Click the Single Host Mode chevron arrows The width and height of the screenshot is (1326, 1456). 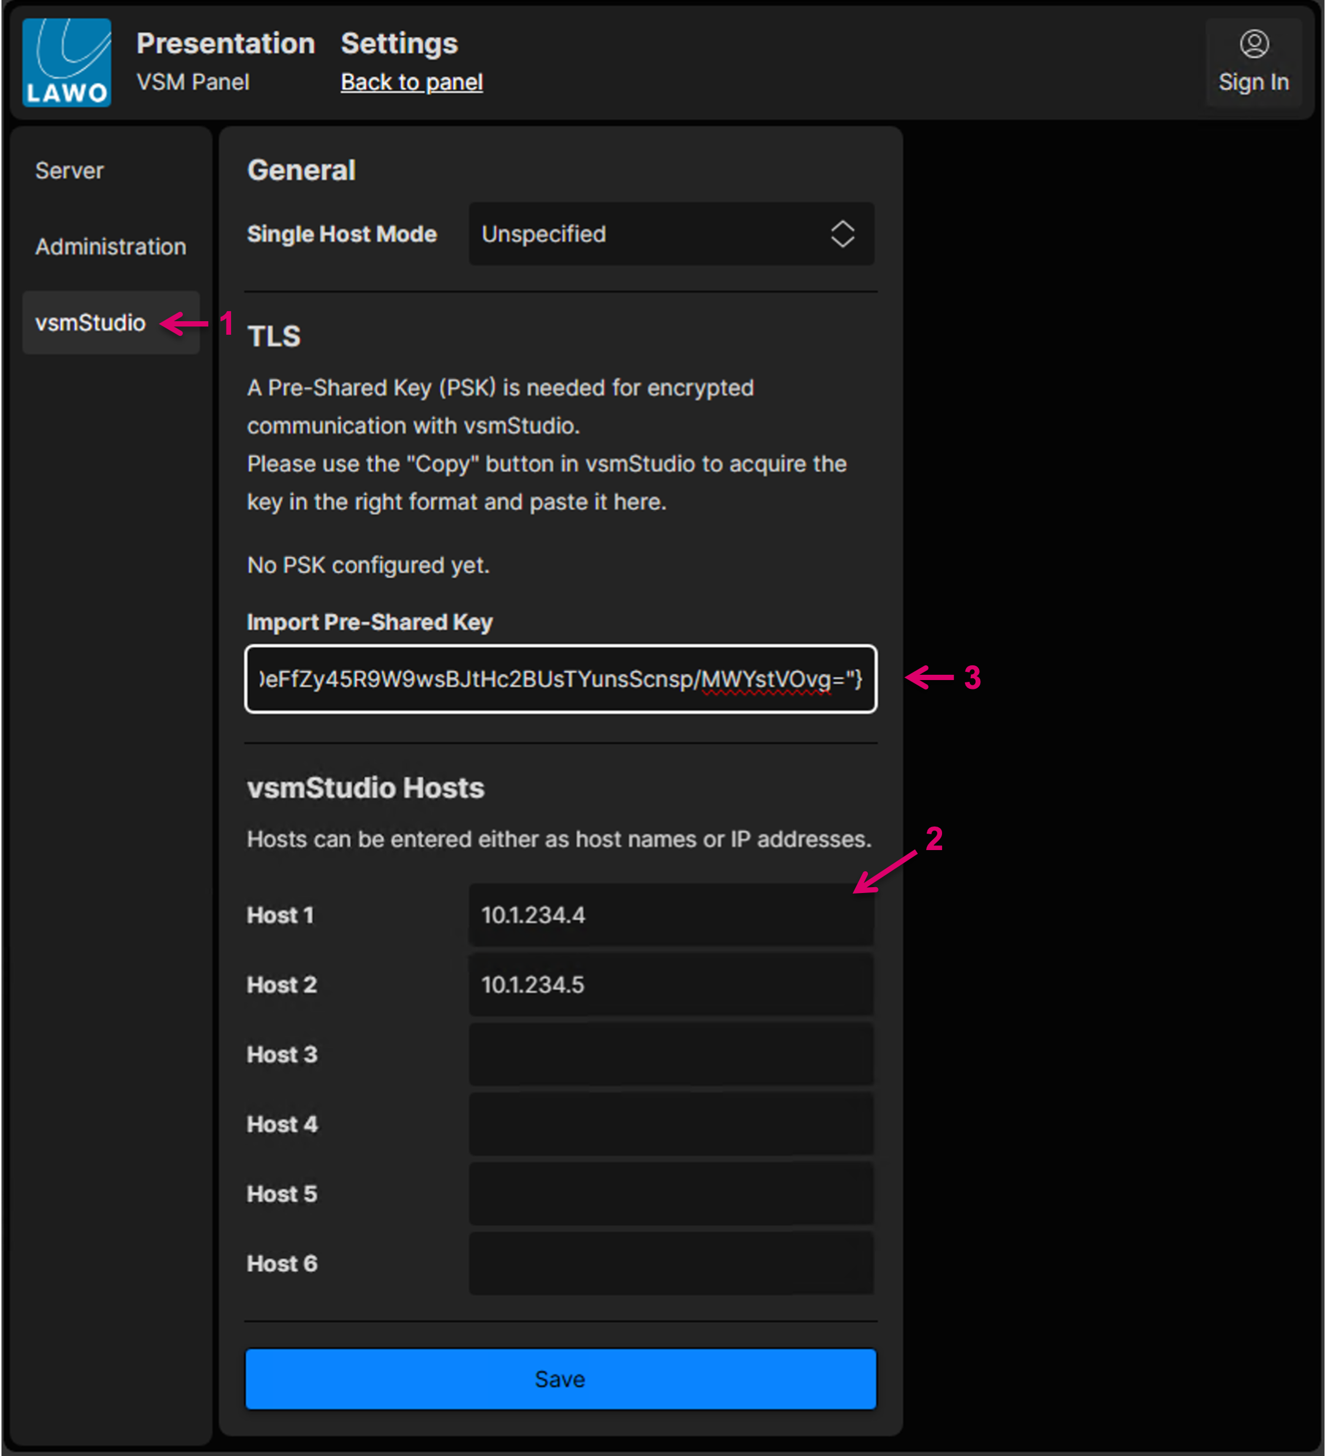pos(841,234)
